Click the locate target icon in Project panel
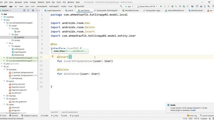 click(x=24, y=10)
